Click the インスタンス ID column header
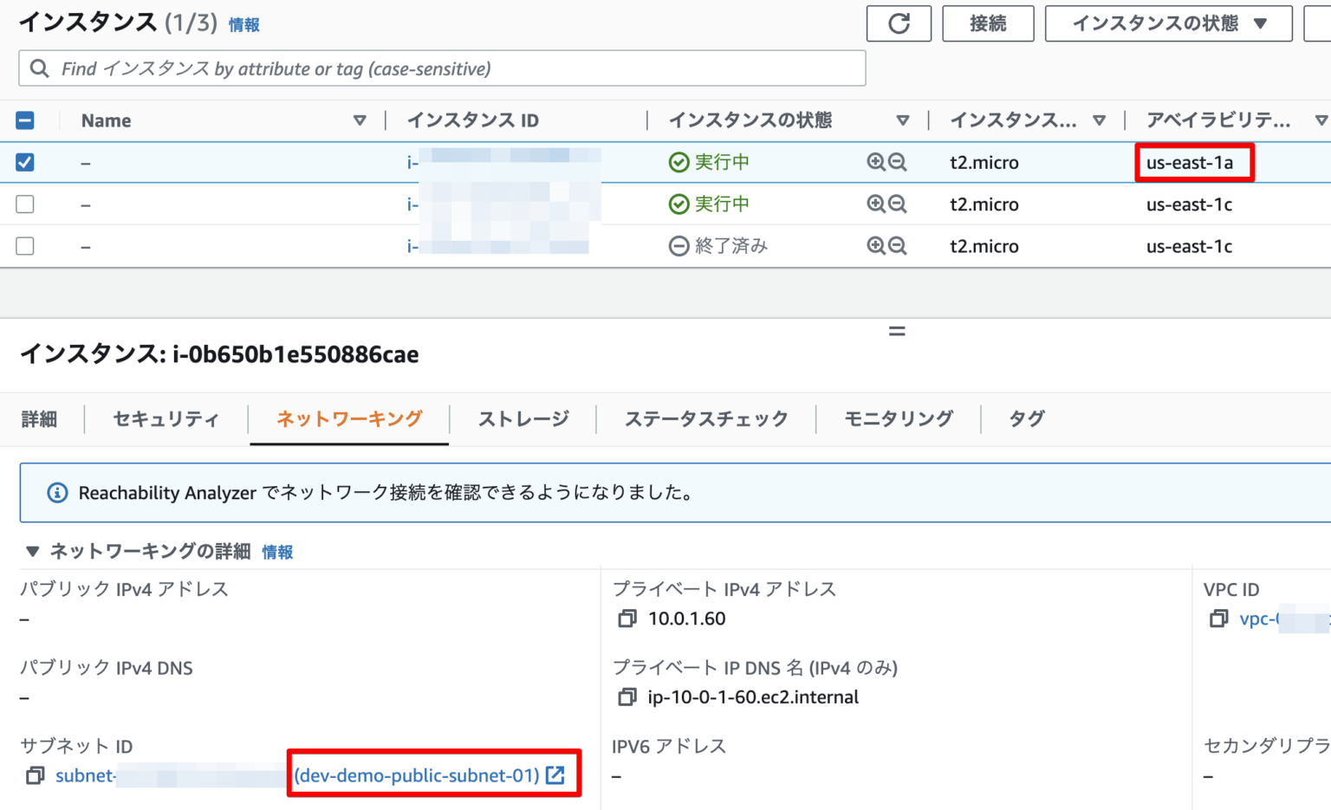 [x=473, y=120]
